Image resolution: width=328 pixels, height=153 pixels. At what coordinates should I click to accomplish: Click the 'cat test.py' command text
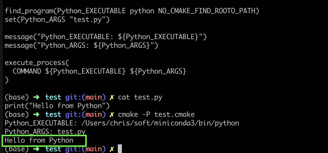(140, 97)
